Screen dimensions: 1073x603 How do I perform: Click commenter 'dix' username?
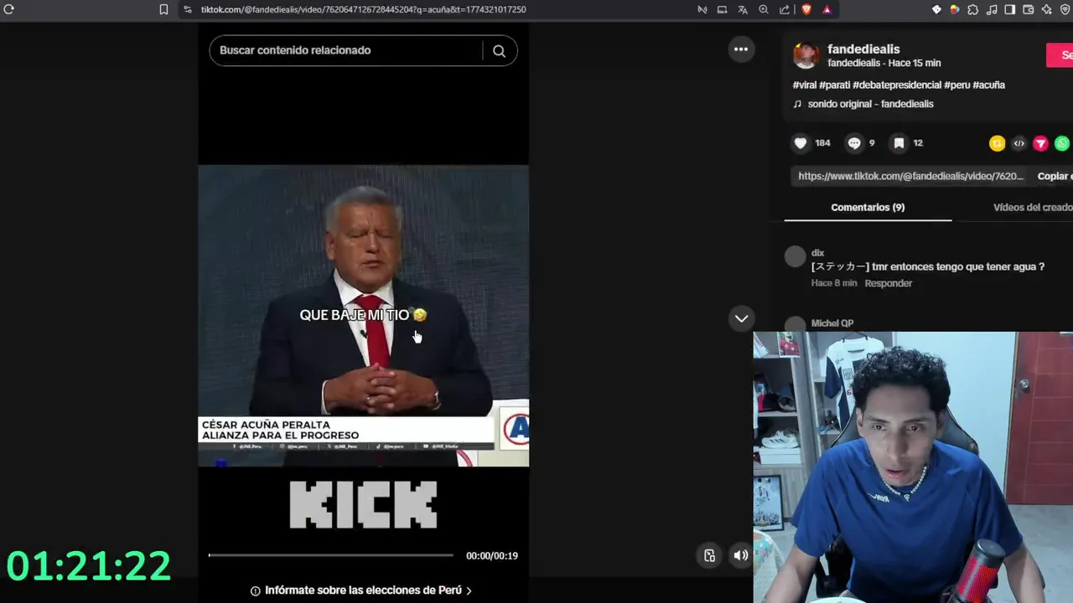click(x=817, y=252)
